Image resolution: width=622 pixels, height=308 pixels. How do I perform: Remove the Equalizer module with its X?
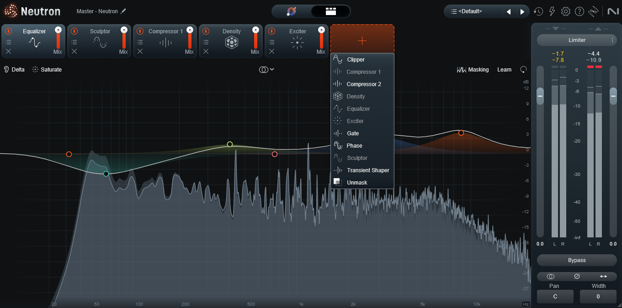(x=8, y=51)
